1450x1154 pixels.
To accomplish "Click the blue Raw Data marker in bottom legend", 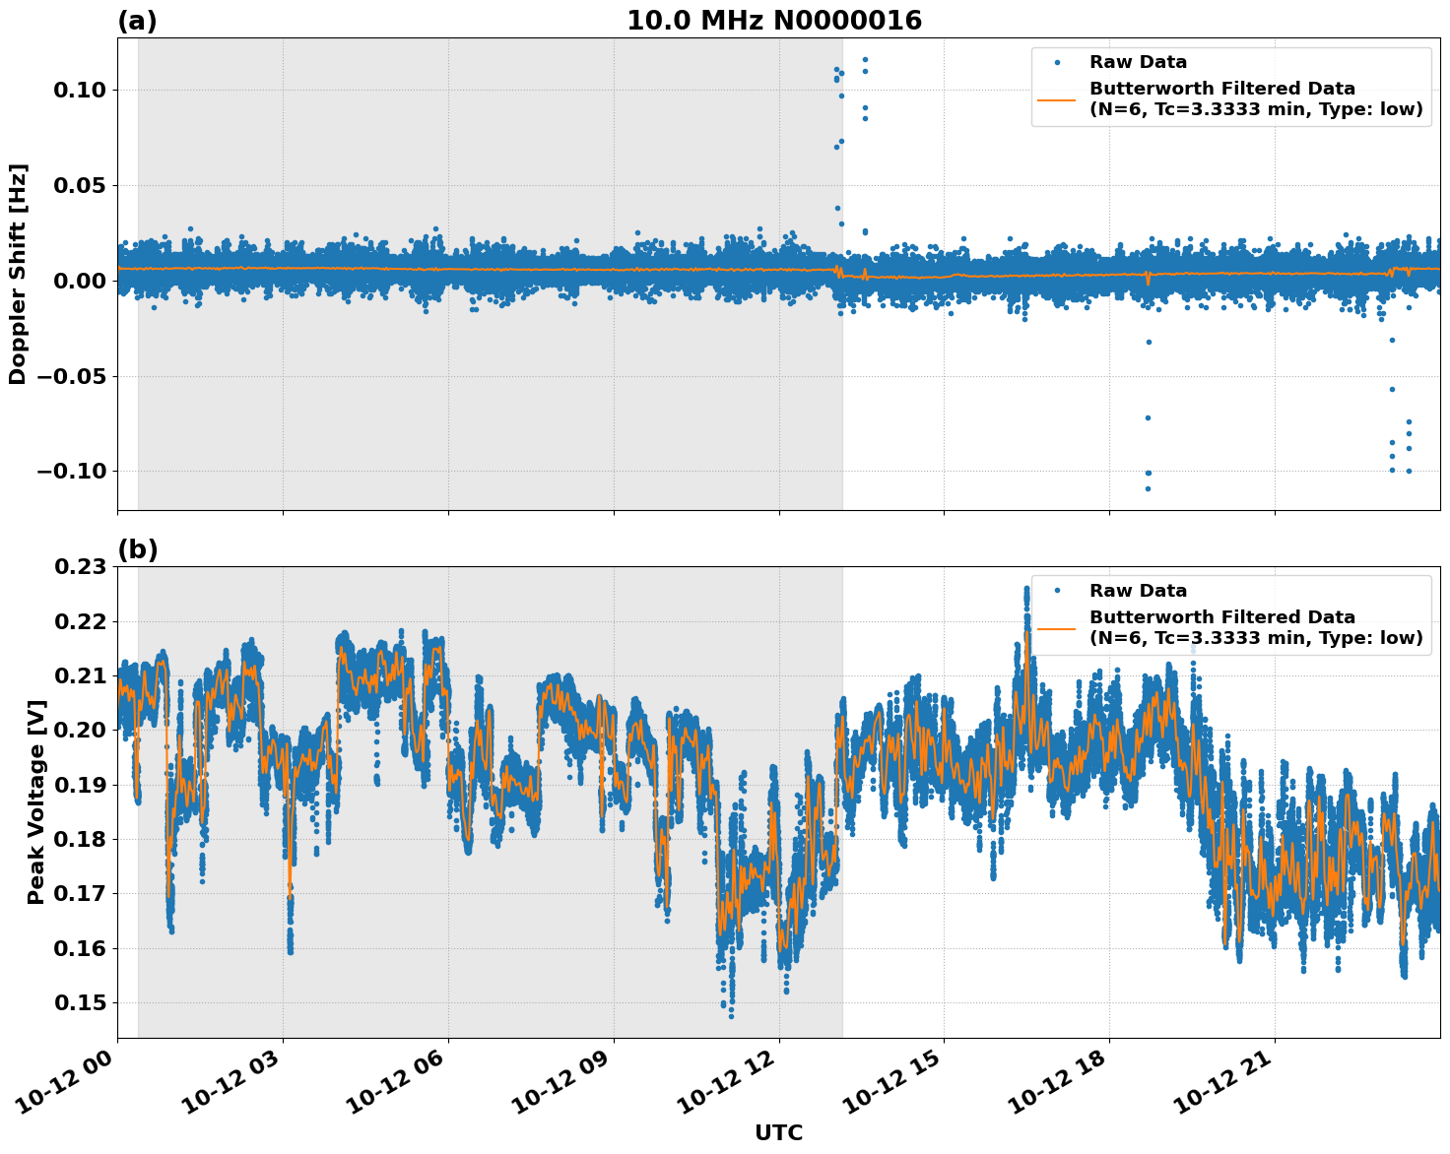I will [1057, 591].
